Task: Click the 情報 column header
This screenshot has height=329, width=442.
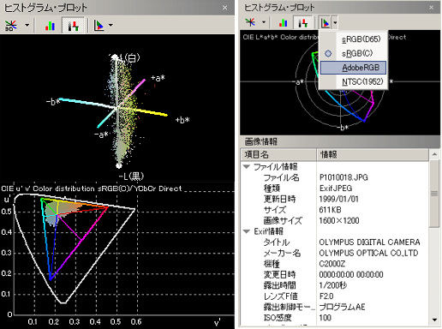Action: point(373,154)
